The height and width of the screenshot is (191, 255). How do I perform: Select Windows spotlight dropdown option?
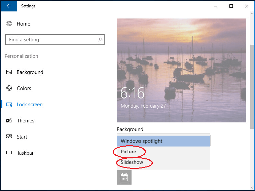[163, 141]
